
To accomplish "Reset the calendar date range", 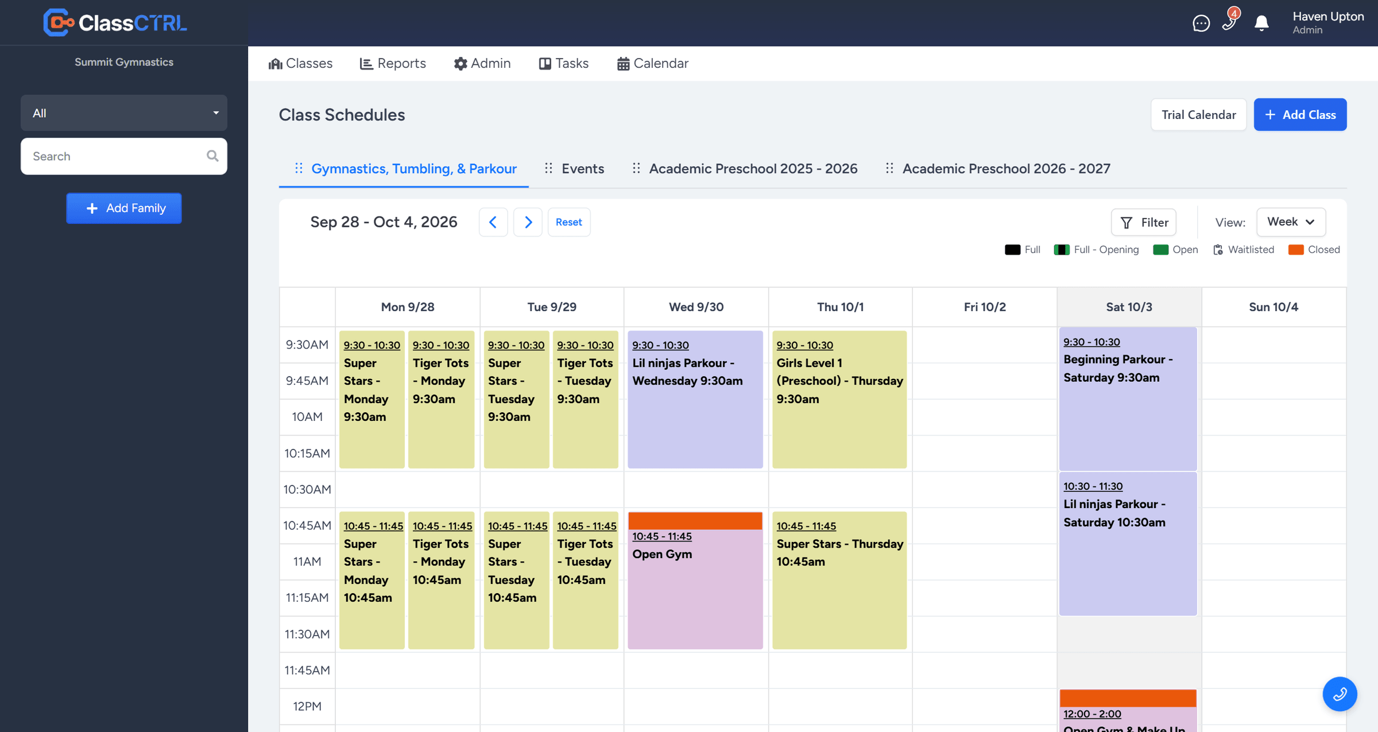I will pos(568,222).
